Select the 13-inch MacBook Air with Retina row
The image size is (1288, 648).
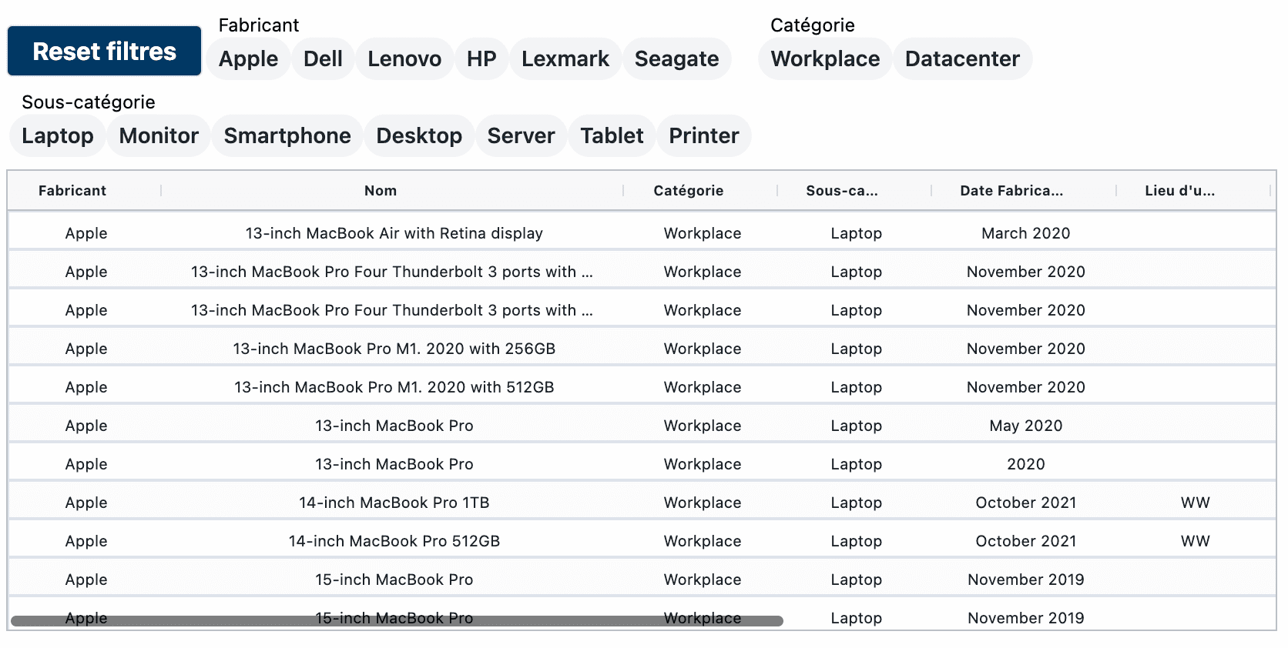click(x=394, y=233)
